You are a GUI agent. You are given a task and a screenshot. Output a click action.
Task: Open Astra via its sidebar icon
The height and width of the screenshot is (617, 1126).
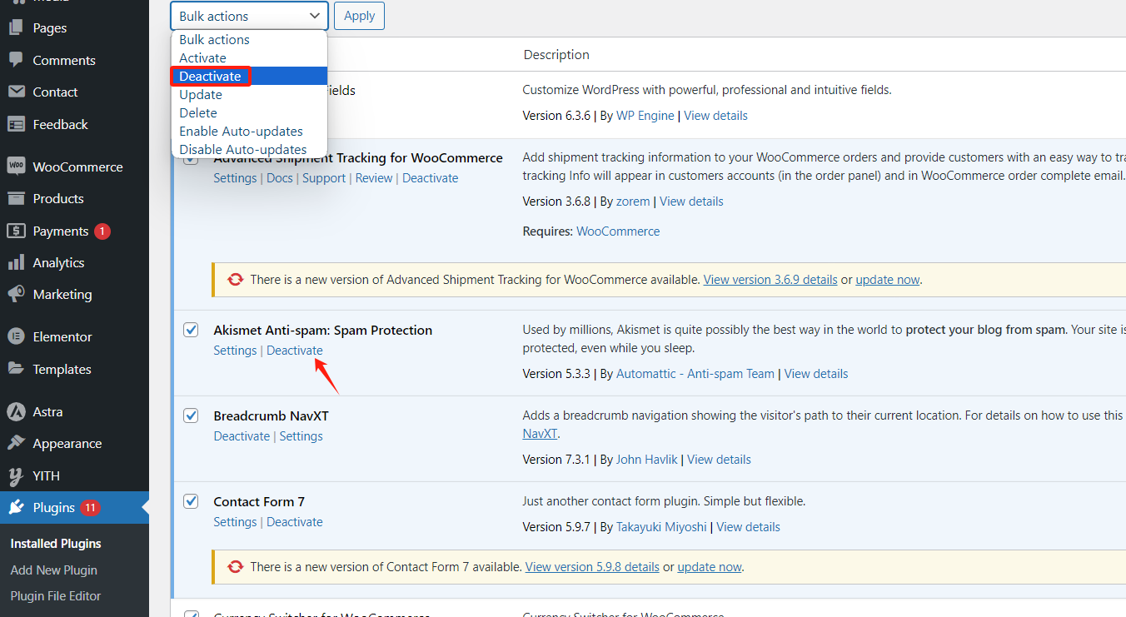pos(16,412)
